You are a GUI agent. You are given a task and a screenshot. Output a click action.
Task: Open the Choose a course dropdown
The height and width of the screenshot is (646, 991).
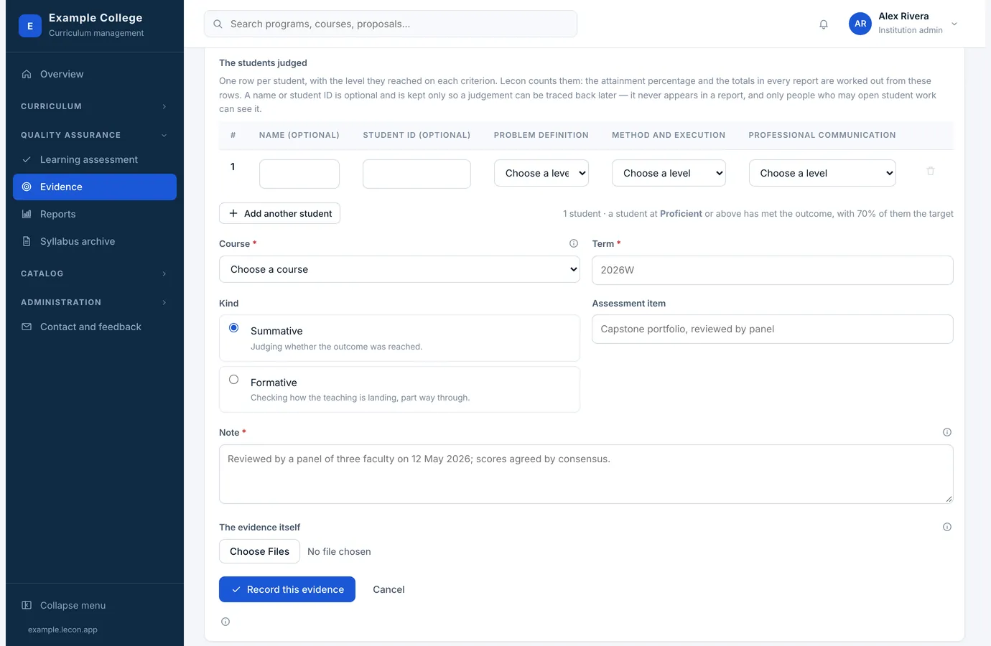(x=399, y=269)
